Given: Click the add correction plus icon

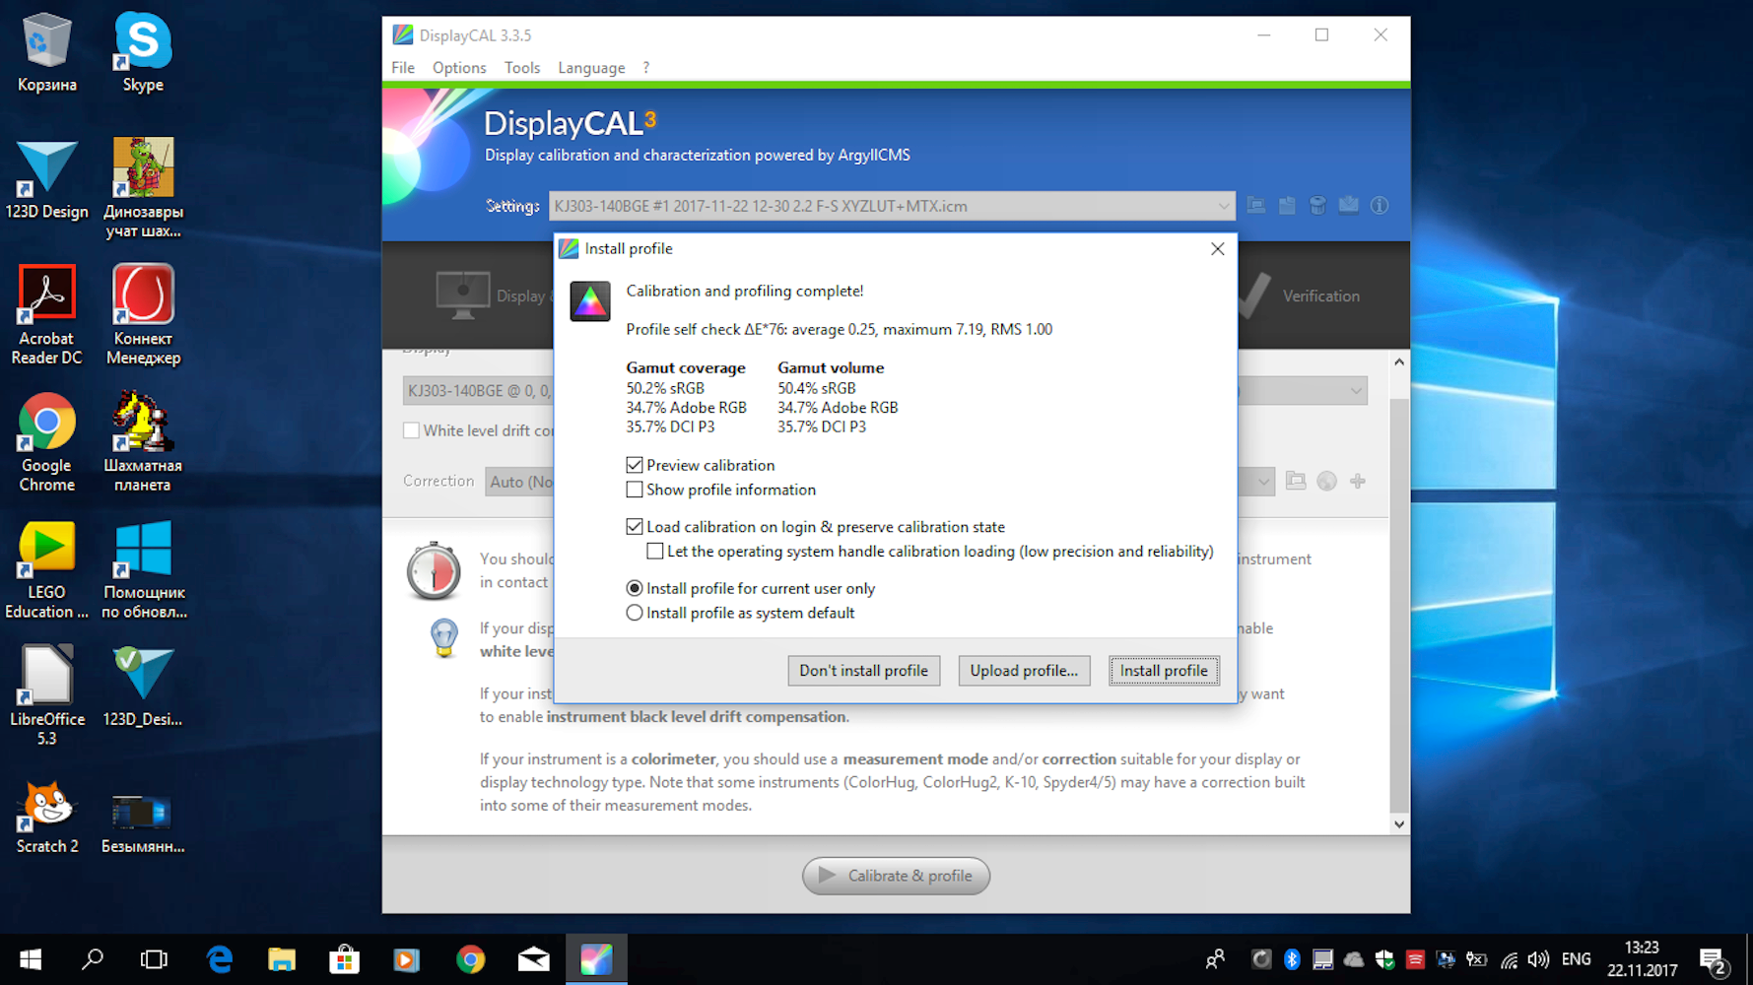Looking at the screenshot, I should (1358, 481).
